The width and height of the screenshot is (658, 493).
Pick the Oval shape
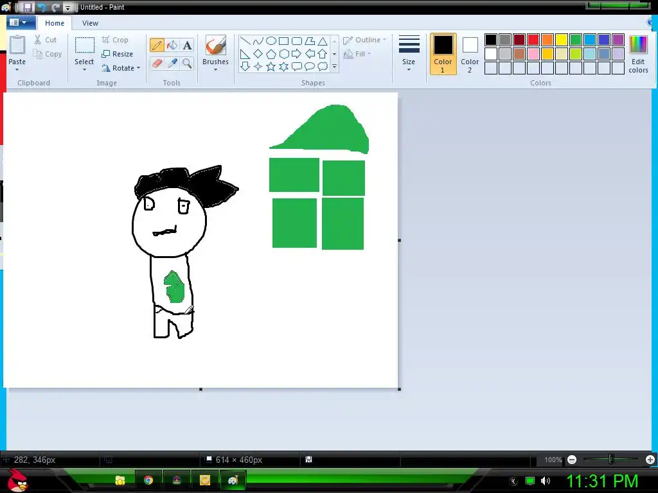click(271, 41)
